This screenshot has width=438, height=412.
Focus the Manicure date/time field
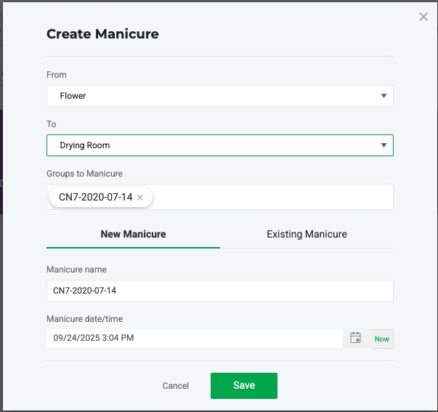click(x=195, y=338)
